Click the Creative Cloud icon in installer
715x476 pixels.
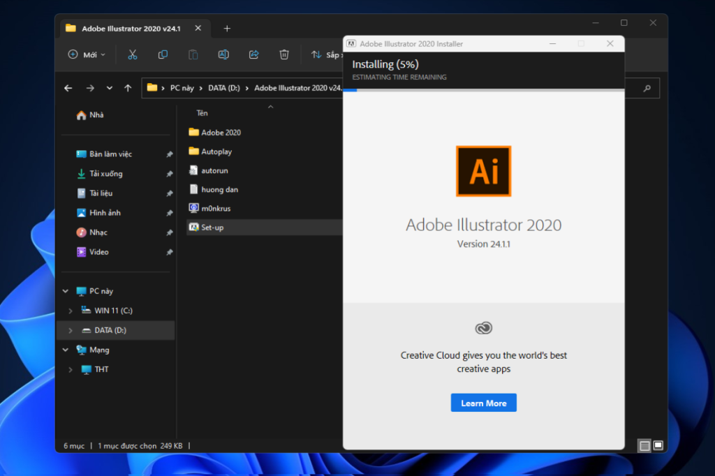pos(483,328)
